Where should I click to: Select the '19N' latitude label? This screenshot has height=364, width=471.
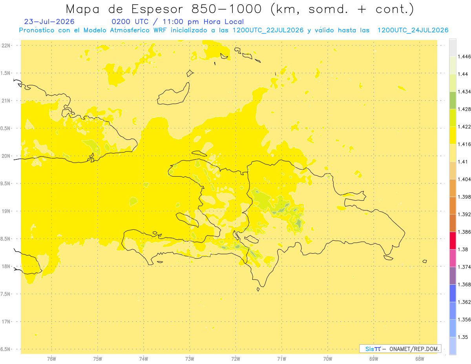(x=6, y=211)
